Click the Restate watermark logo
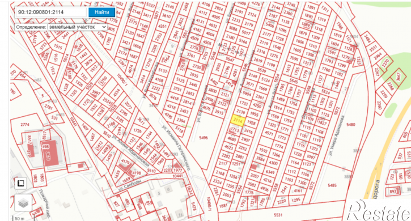 (378, 210)
